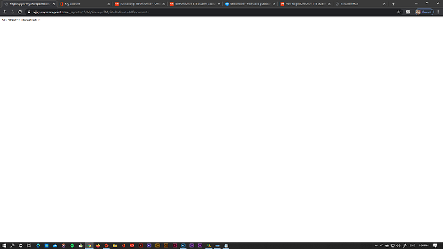Open the clock showing 1:34 PM
Image resolution: width=443 pixels, height=249 pixels.
pyautogui.click(x=424, y=246)
